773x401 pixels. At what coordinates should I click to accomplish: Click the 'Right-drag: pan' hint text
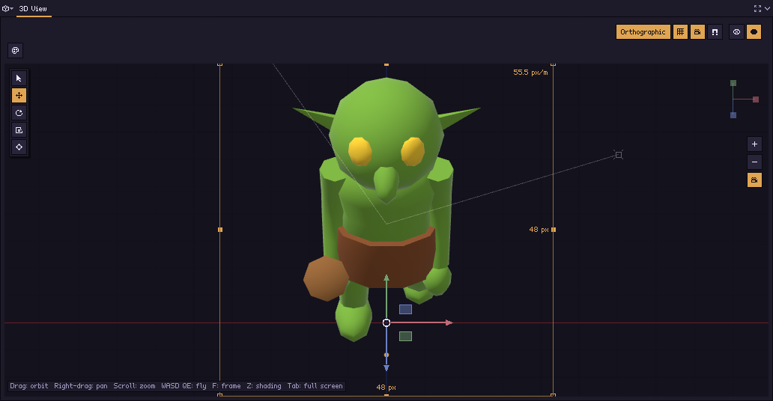coord(81,386)
